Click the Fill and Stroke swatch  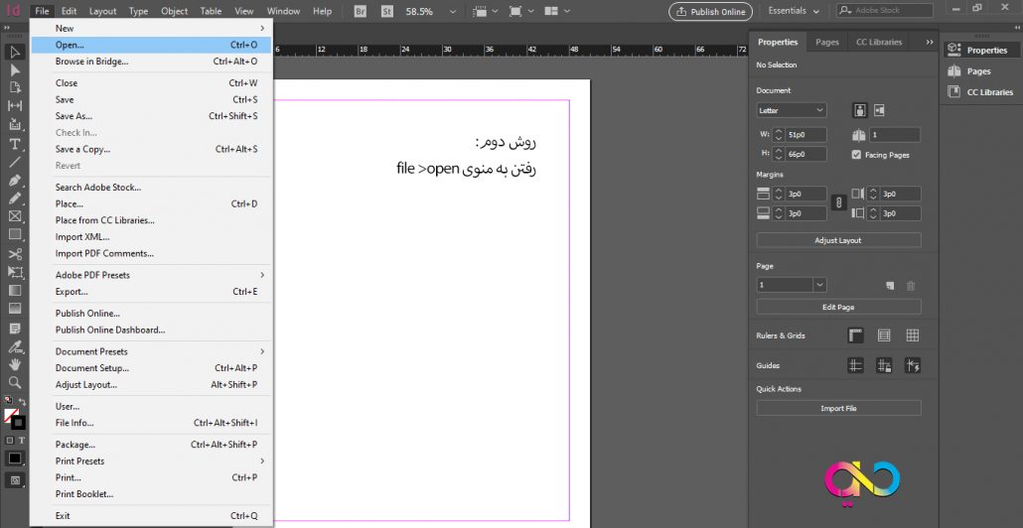tap(14, 419)
